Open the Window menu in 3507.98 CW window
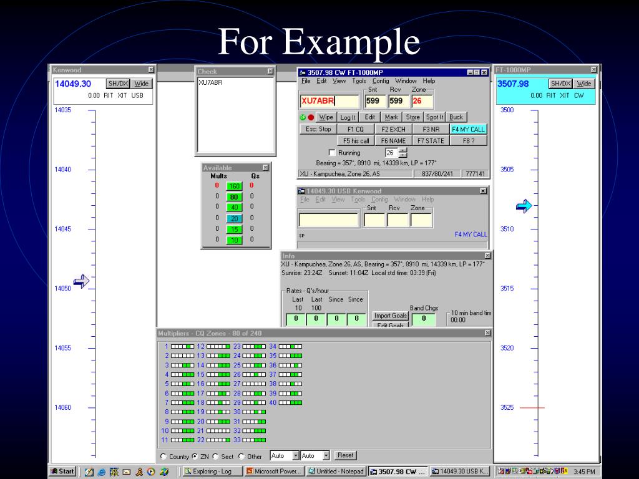Screen dimensions: 639x479 pyautogui.click(x=406, y=81)
